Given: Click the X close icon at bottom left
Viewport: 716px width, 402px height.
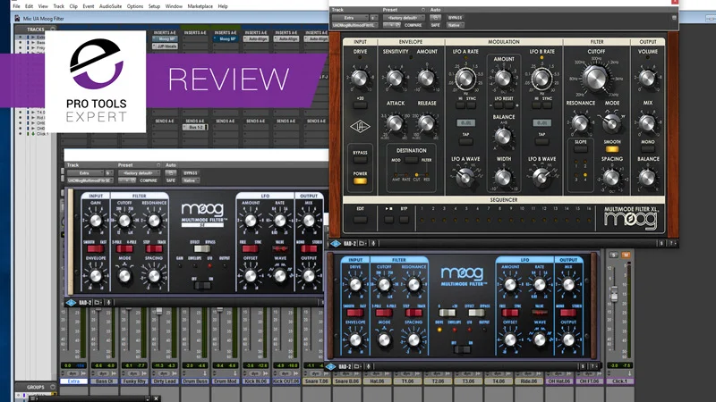Looking at the screenshot, I should point(156,398).
